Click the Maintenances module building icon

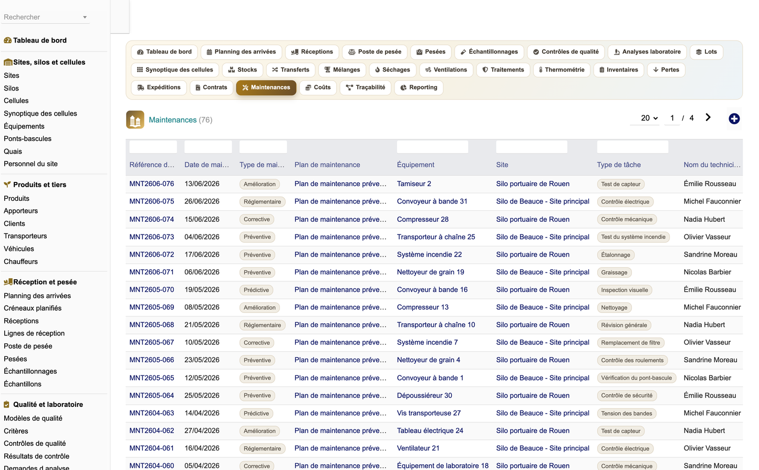135,120
